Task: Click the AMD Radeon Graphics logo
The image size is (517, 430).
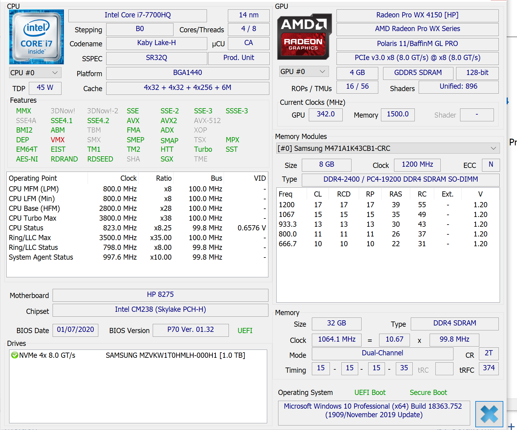Action: [304, 37]
